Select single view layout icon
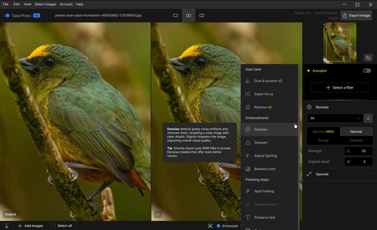 175,15
